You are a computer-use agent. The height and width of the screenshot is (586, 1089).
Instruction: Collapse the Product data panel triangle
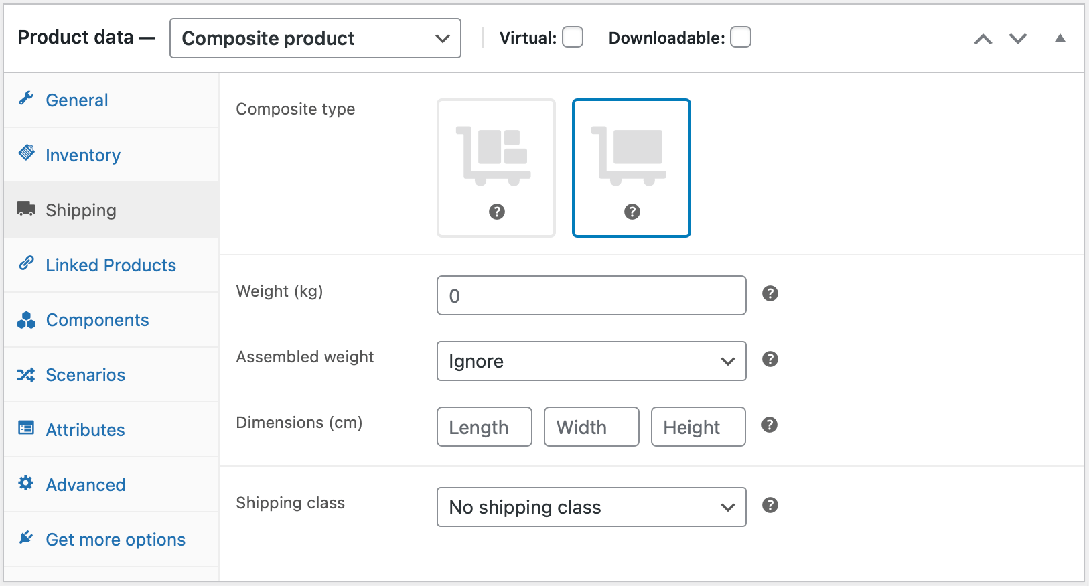pos(1060,38)
